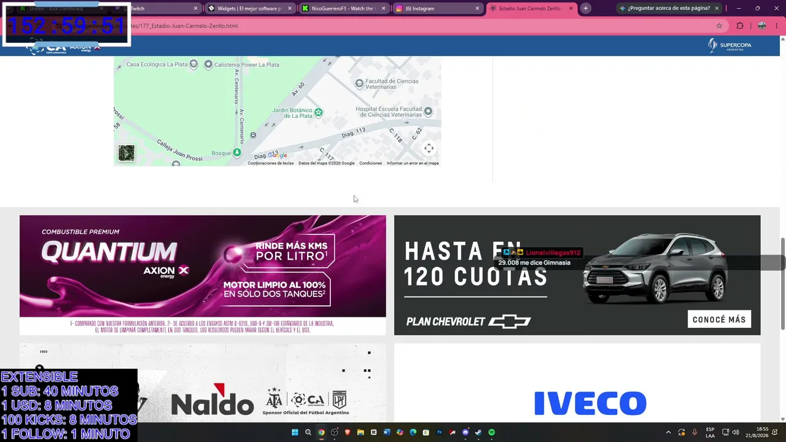This screenshot has height=442, width=786.
Task: Bookmark this page with the star icon
Action: click(x=719, y=26)
